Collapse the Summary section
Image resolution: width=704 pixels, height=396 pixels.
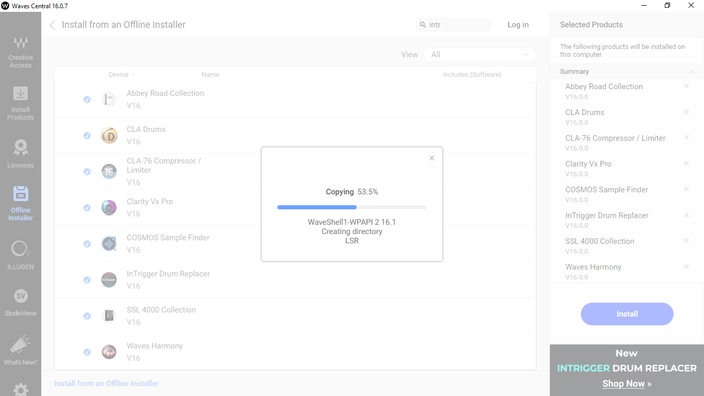692,72
